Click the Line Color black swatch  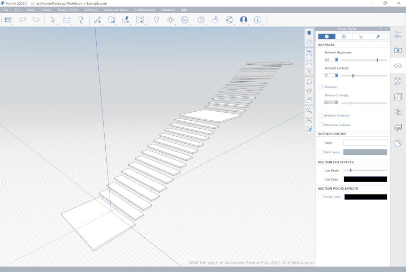point(365,179)
